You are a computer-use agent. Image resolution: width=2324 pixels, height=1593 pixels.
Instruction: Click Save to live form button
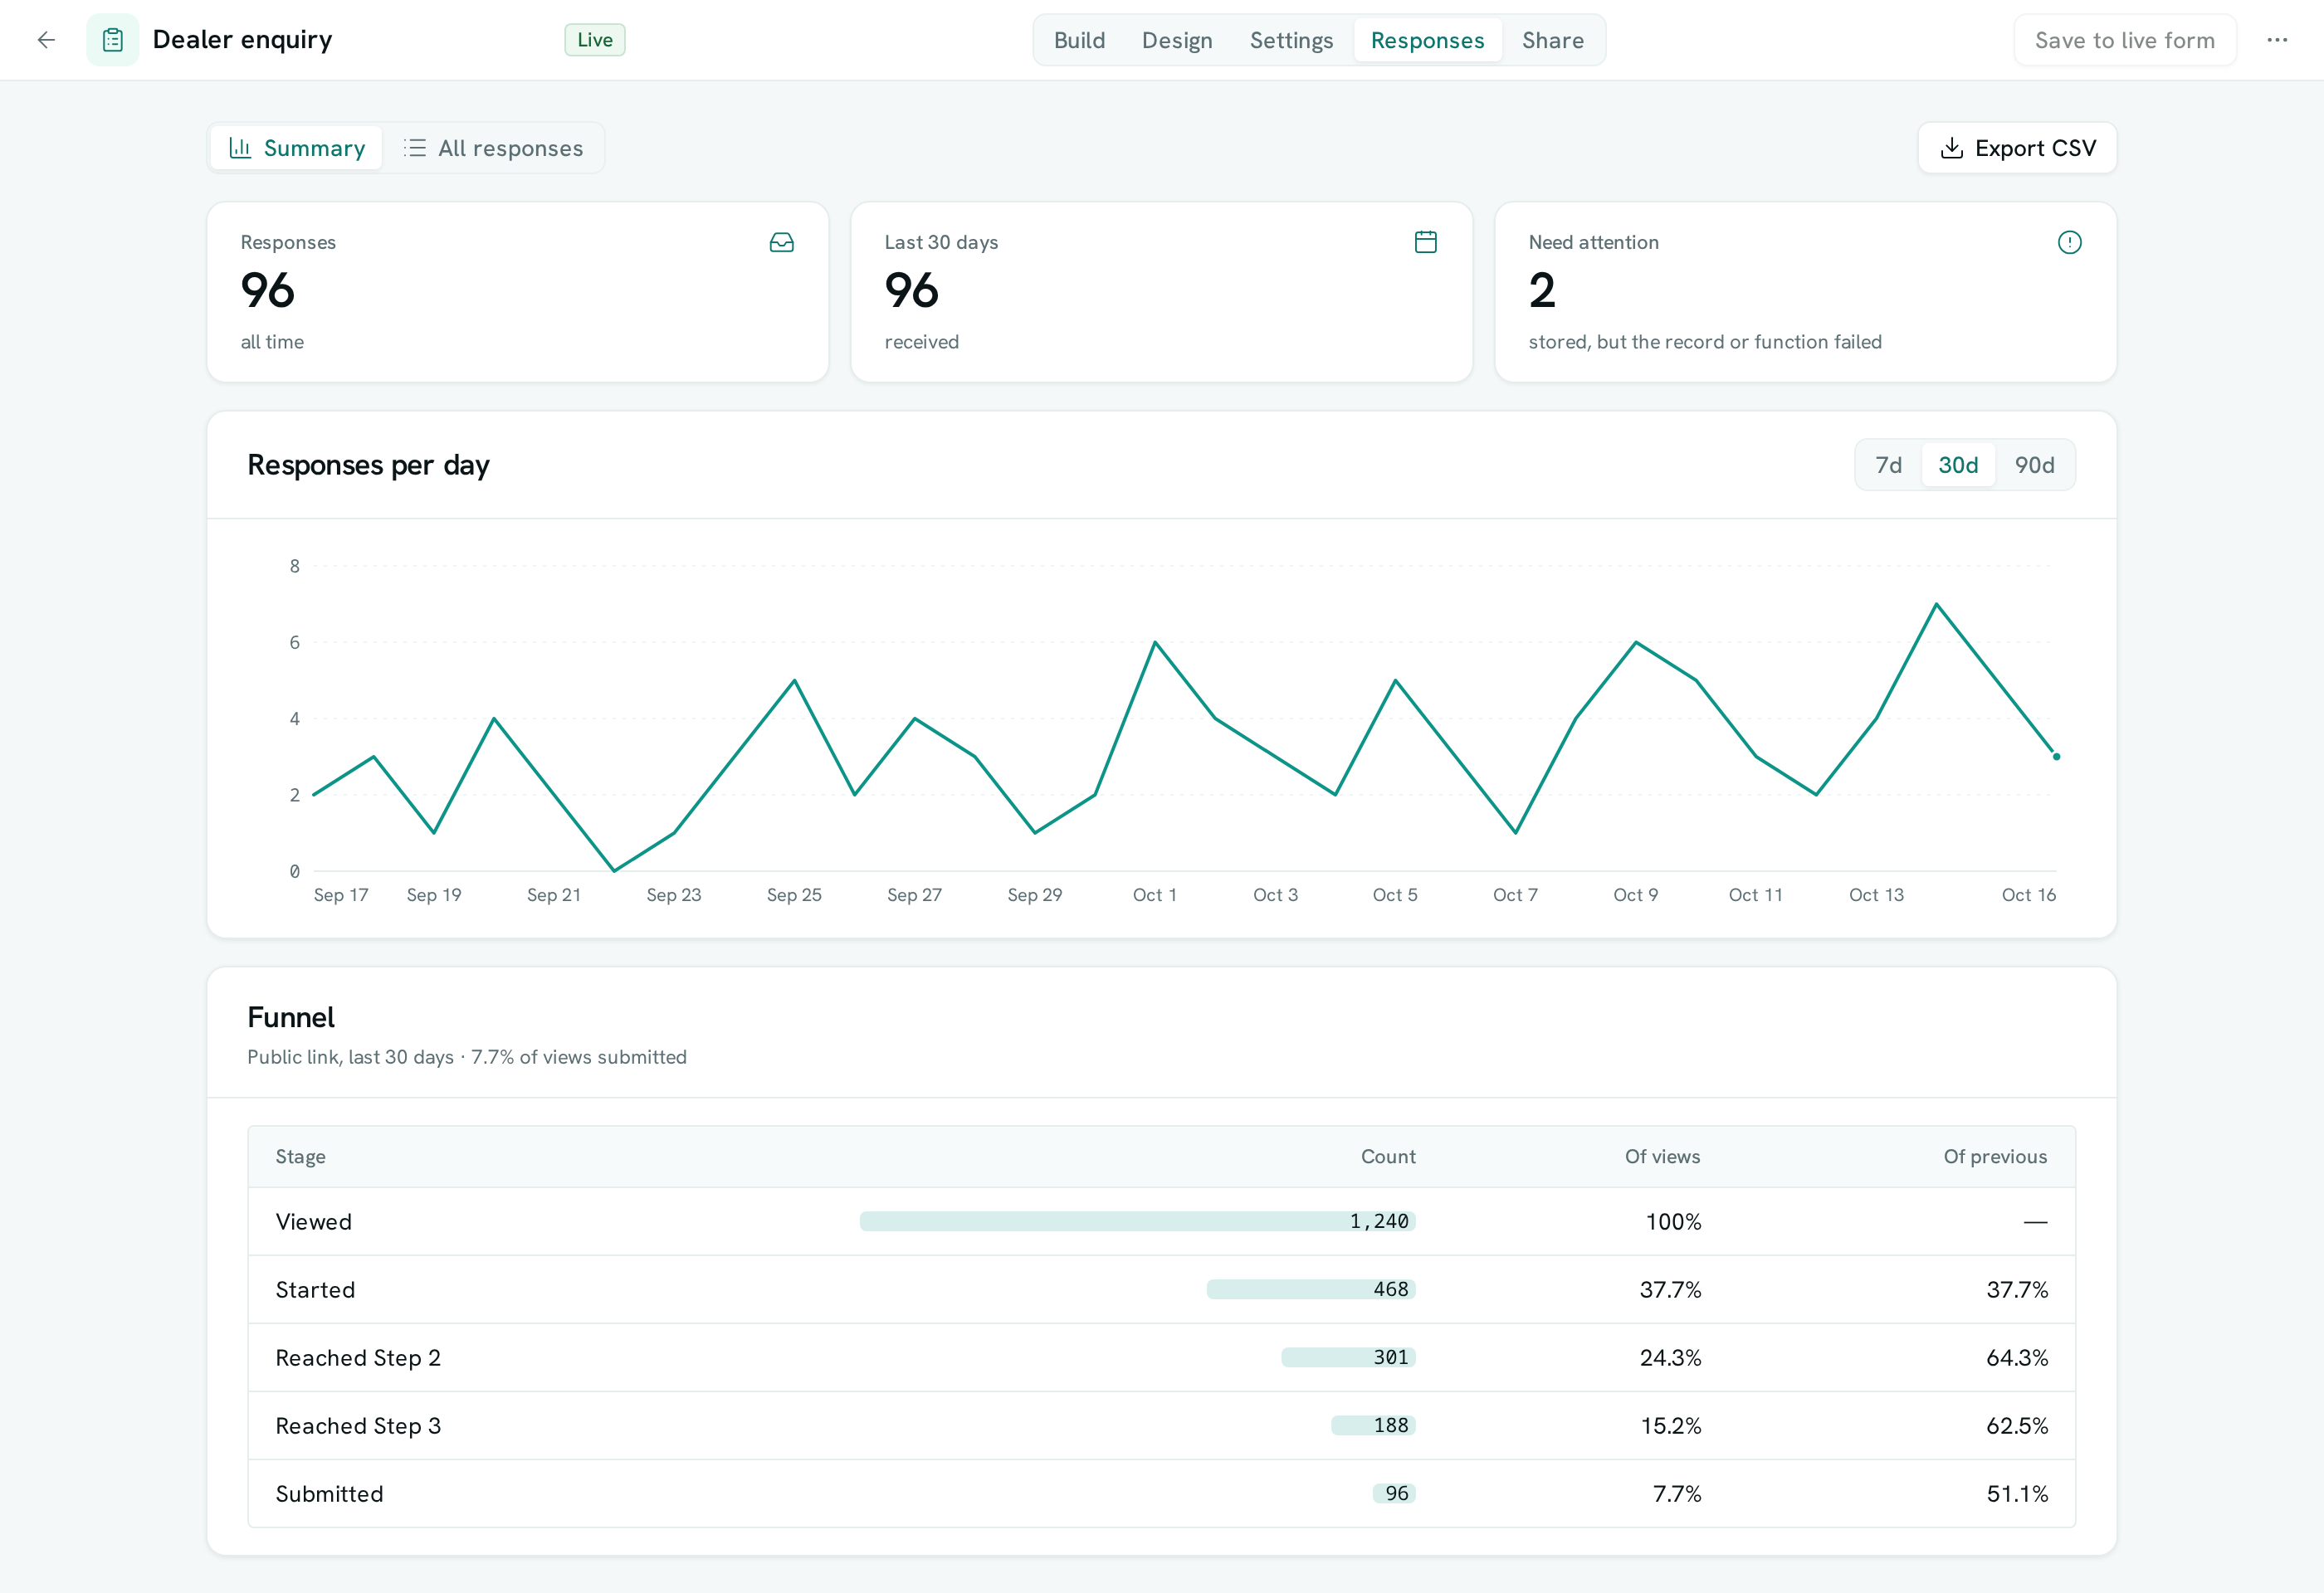click(x=2125, y=40)
